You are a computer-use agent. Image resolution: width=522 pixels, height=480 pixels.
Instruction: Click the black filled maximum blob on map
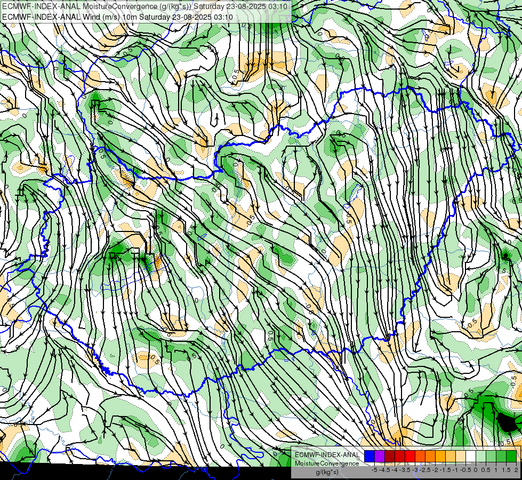508,422
